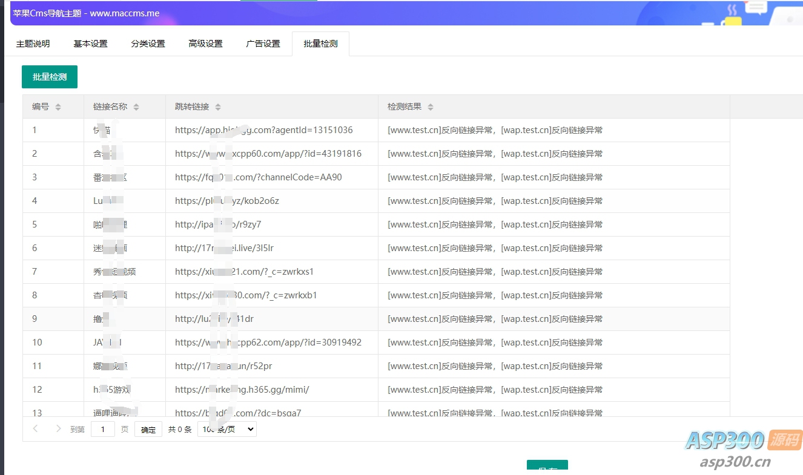This screenshot has height=475, width=803.
Task: Go to previous page arrow
Action: (x=36, y=429)
